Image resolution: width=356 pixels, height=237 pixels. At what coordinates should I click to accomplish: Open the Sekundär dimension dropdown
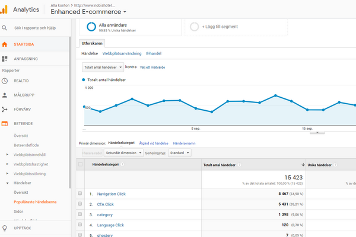click(x=123, y=153)
